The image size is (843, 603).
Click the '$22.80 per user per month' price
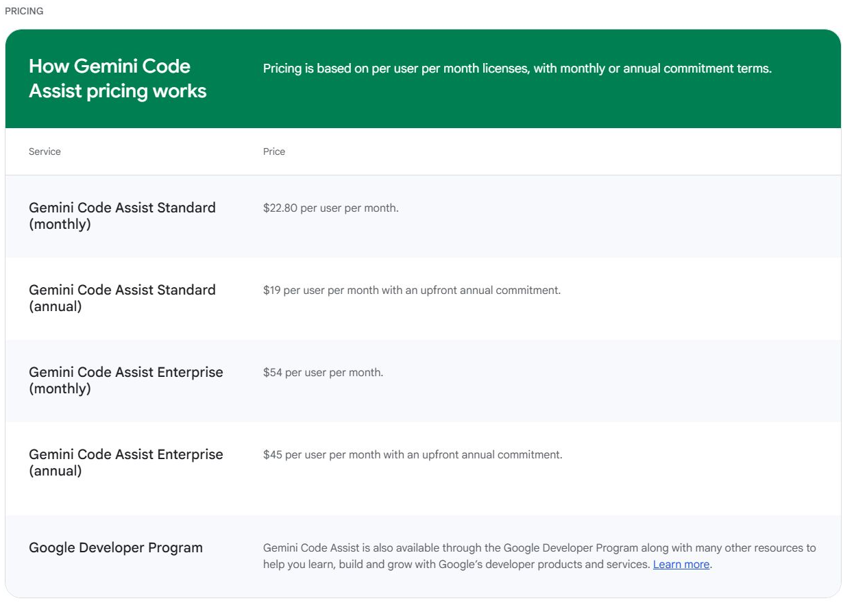pyautogui.click(x=330, y=208)
